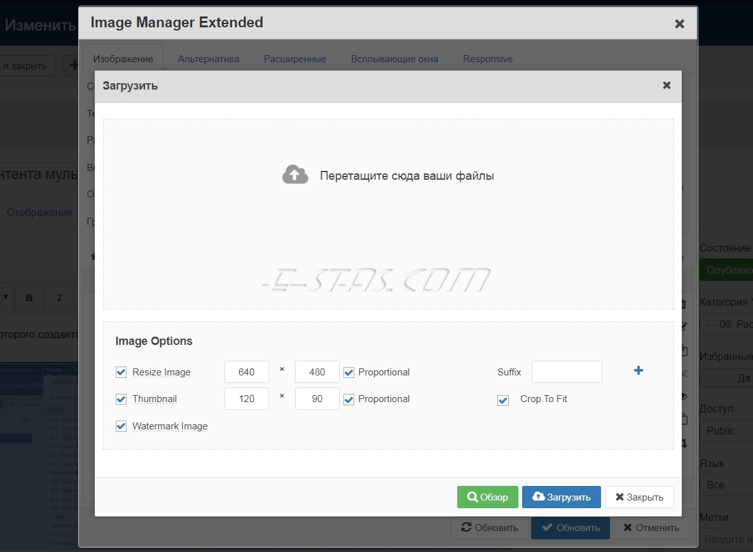
Task: Click the 'Image Options' heading
Action: [154, 341]
